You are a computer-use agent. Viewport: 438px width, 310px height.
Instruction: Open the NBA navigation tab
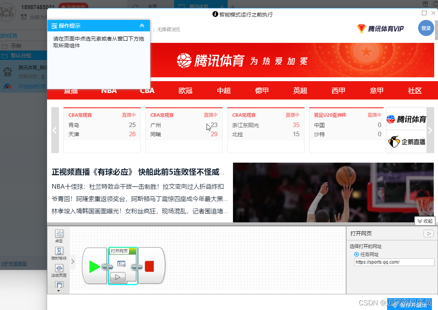pyautogui.click(x=109, y=91)
